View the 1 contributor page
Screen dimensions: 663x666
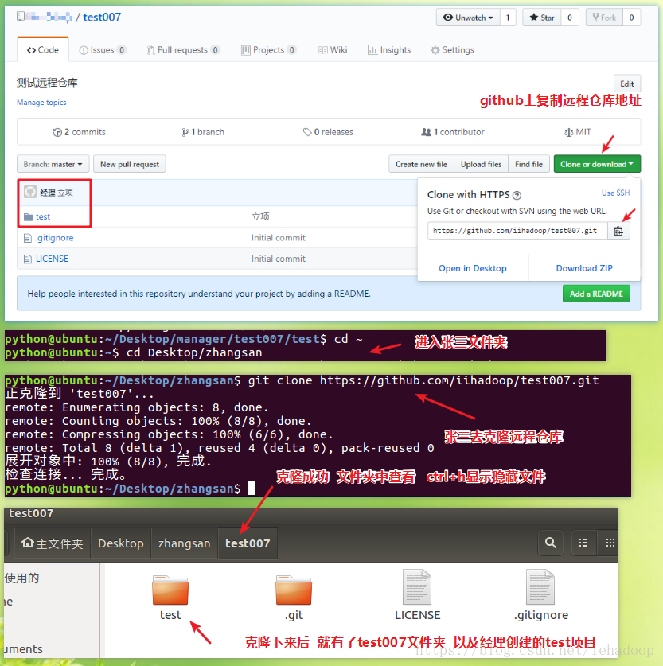[453, 132]
